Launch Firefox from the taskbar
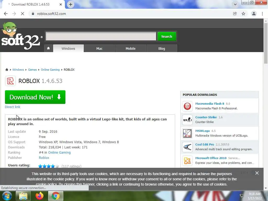268x201 pixels. coord(40,196)
